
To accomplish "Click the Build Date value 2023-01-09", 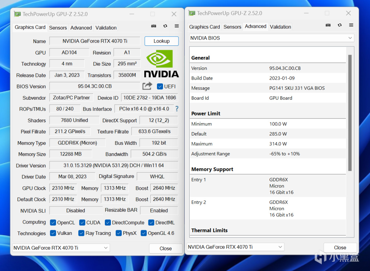I will tap(282, 78).
